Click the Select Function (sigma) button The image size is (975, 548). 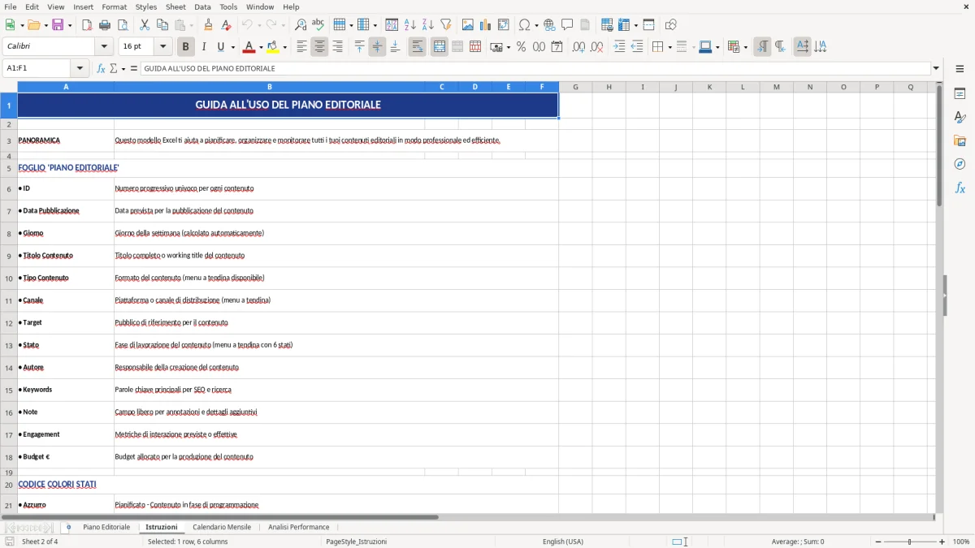113,68
